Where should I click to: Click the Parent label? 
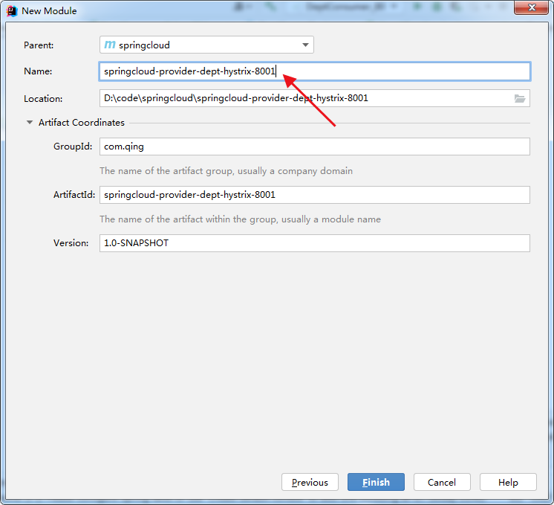coord(39,45)
